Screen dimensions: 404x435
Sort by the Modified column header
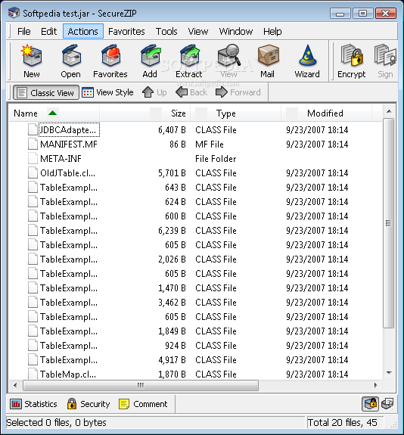click(x=326, y=113)
